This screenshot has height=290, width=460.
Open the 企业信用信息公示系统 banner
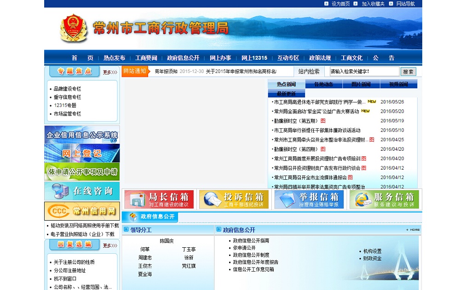pyautogui.click(x=82, y=135)
